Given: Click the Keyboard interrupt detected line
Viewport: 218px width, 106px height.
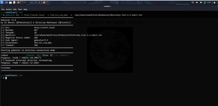Looking at the screenshot, I should [27, 60].
